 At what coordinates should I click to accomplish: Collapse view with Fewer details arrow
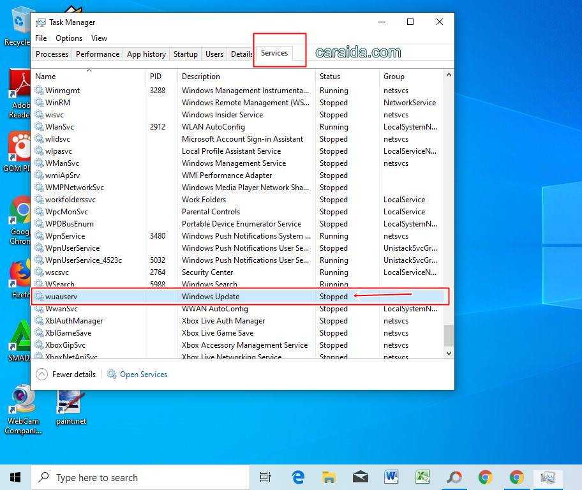(42, 374)
